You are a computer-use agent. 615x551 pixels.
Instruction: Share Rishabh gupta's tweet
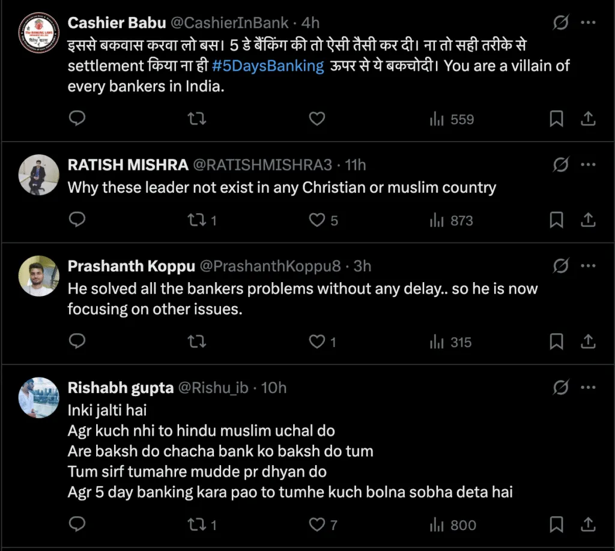[x=589, y=525]
